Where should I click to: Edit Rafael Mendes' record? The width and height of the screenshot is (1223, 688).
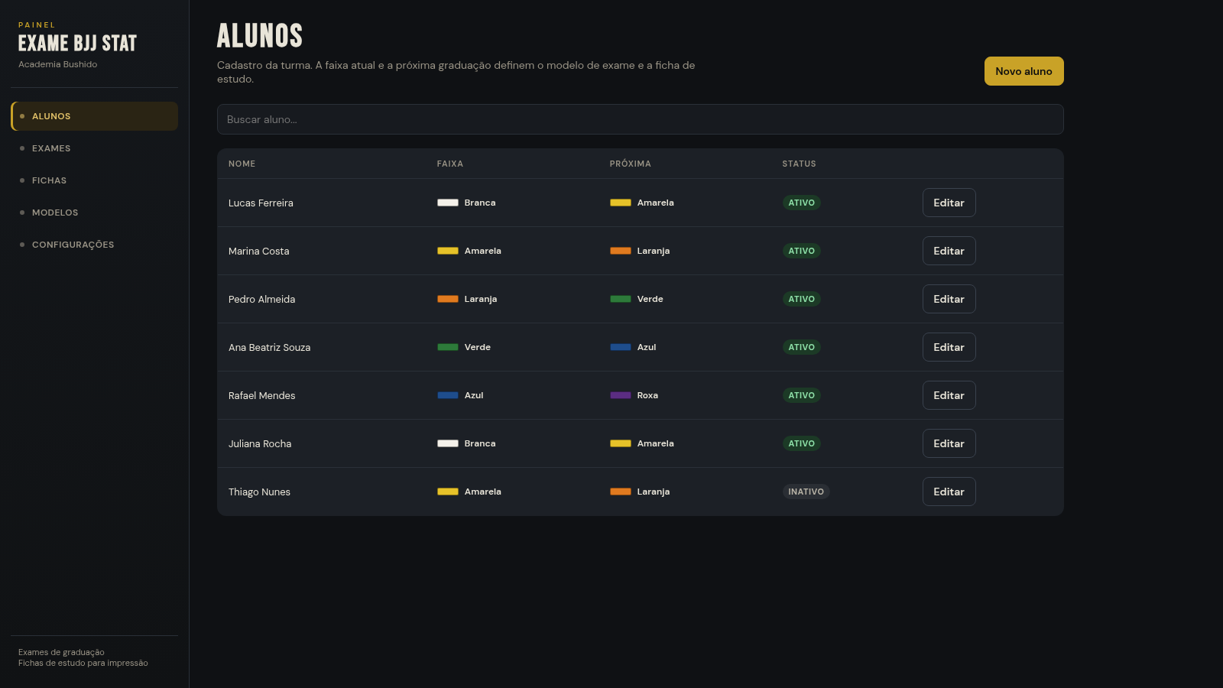tap(949, 395)
